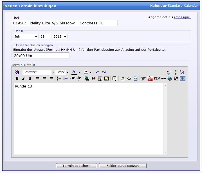Wrap selection in HTML tags (<> icon)
This screenshot has height=173, width=202.
coord(129,79)
